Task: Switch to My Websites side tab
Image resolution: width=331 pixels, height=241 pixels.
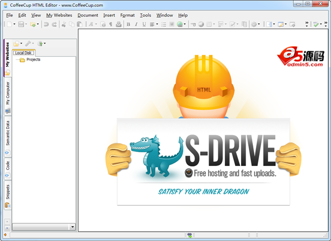Action: click(x=7, y=58)
